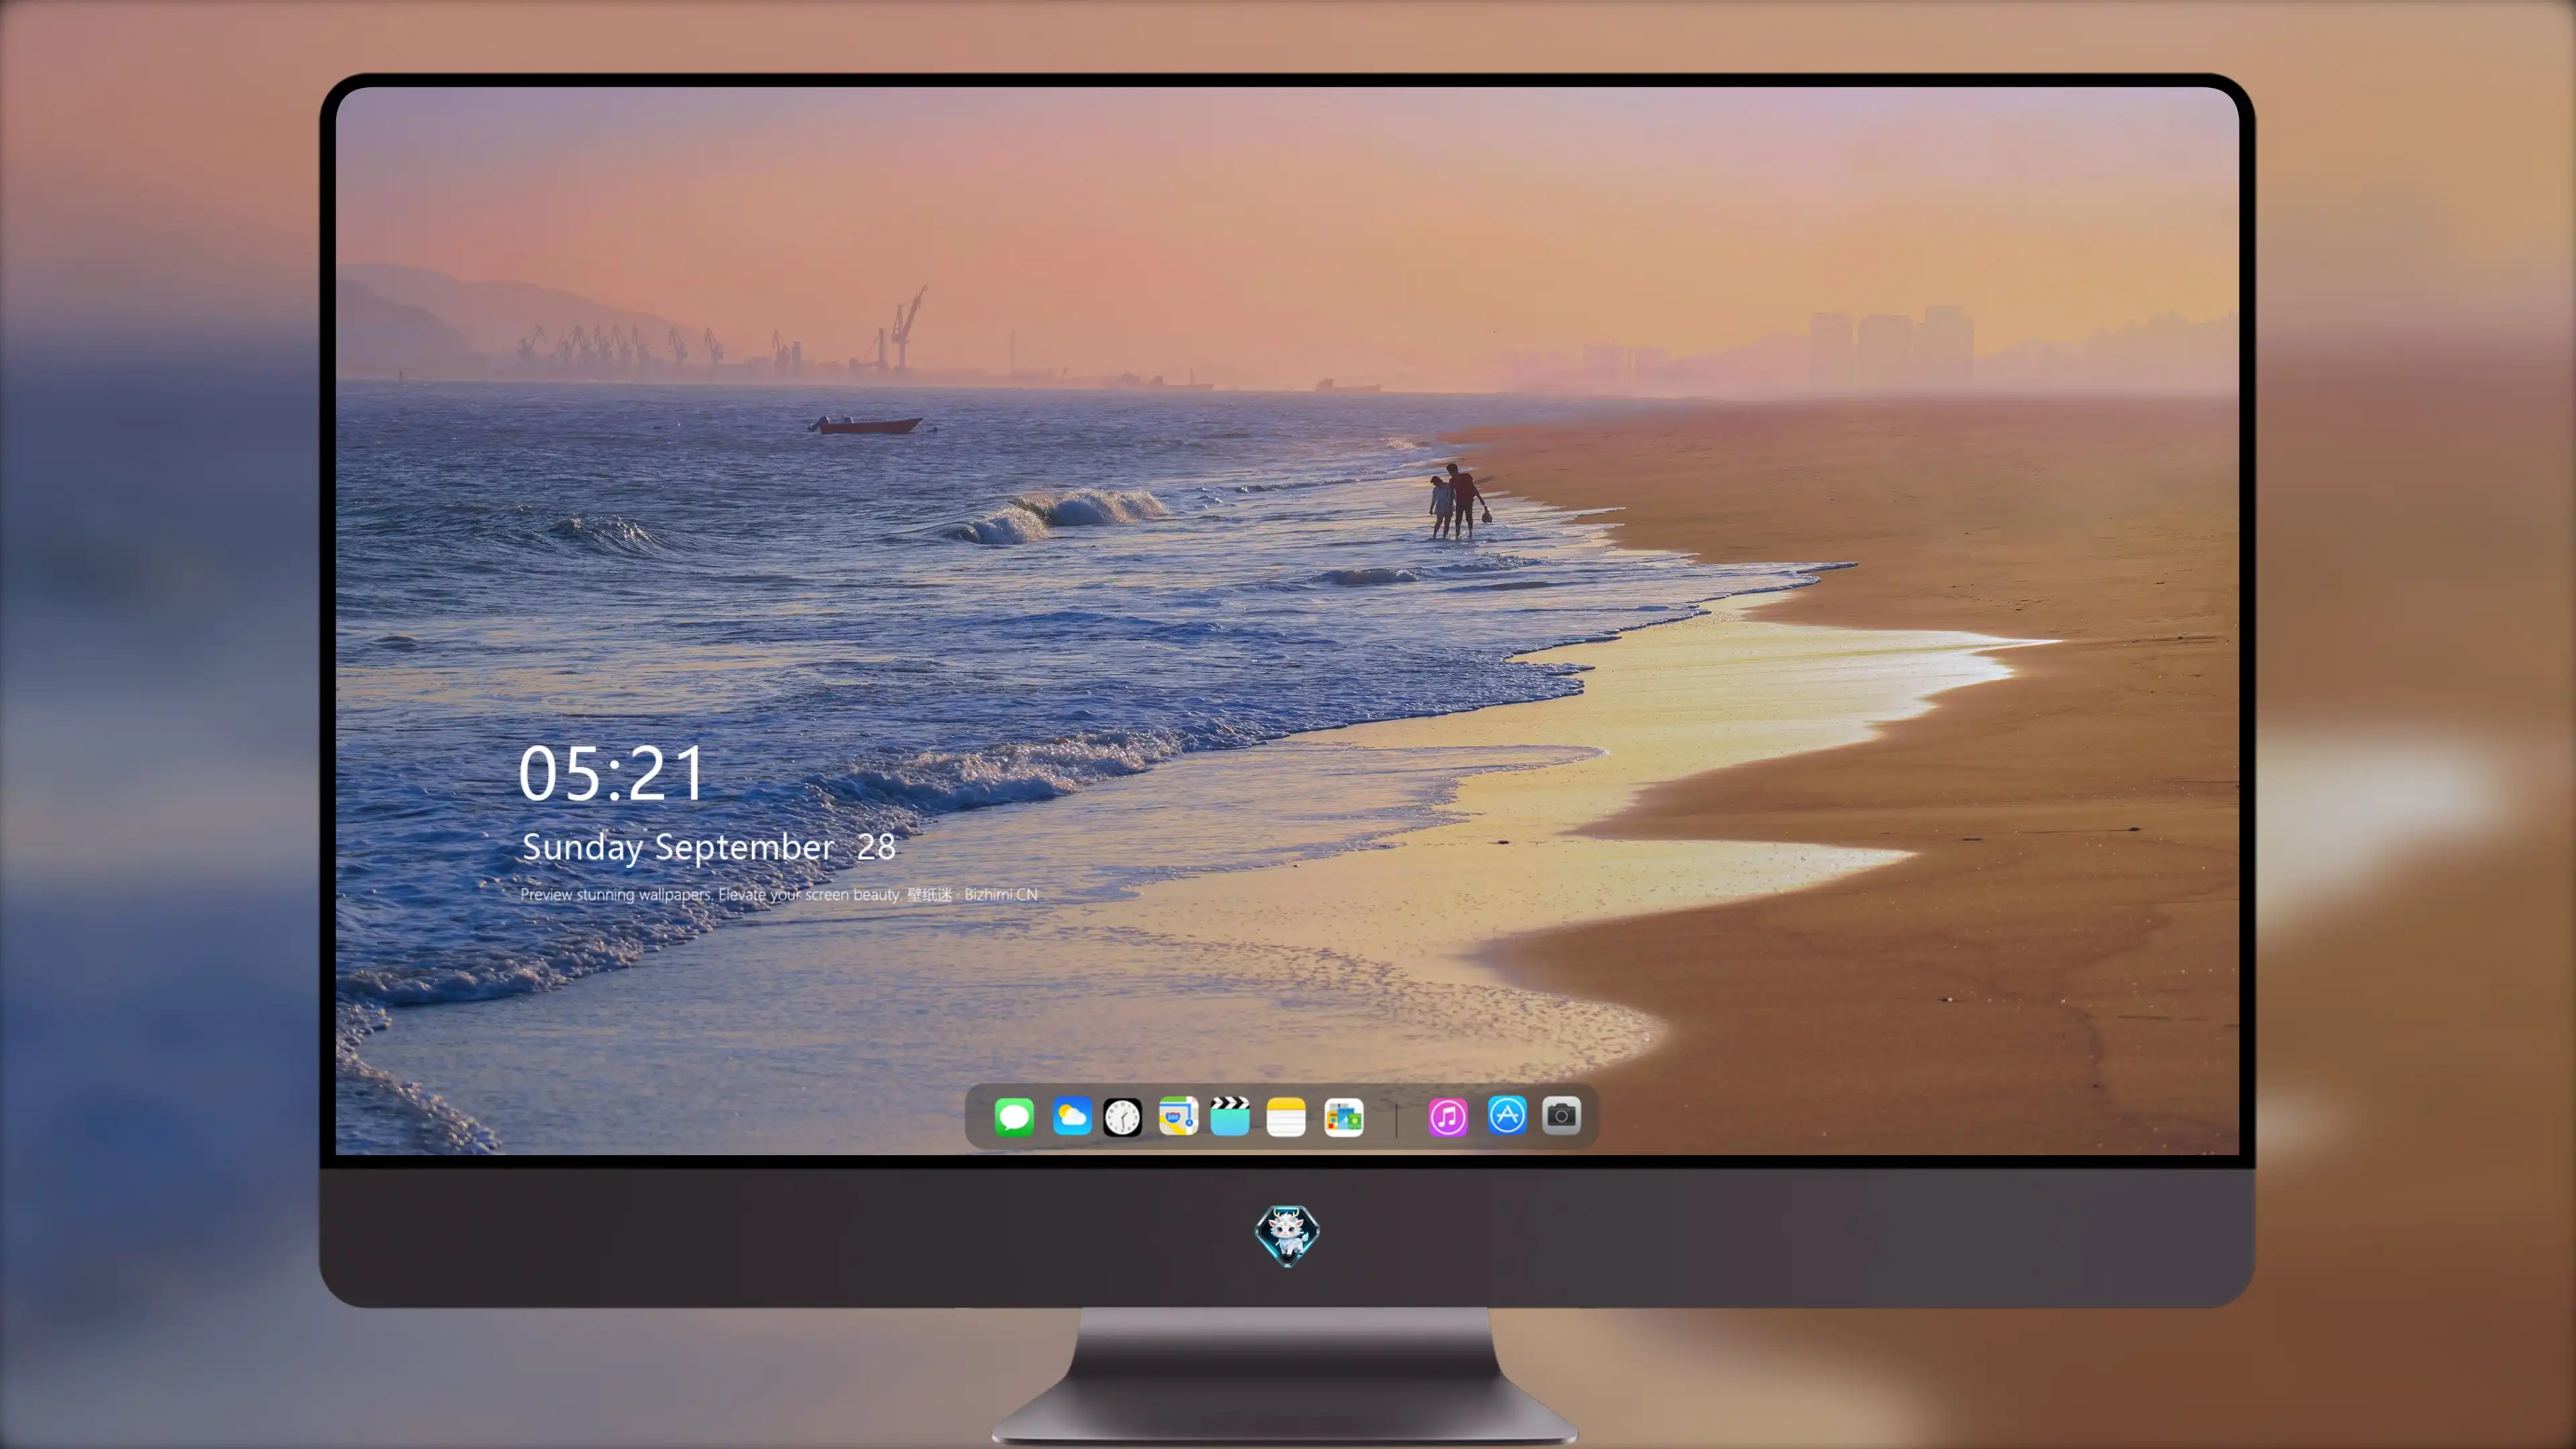Open the yellow Notes app icon
The height and width of the screenshot is (1449, 2576).
tap(1286, 1117)
